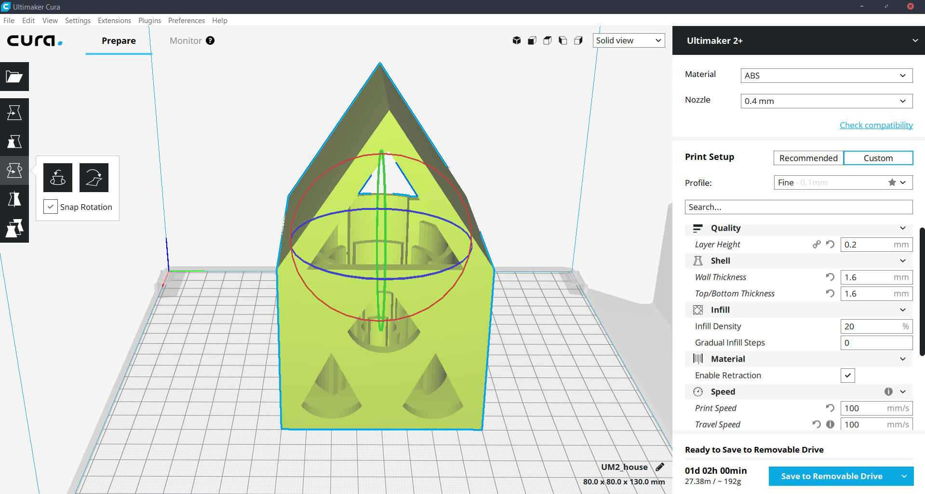Switch to the Prepare tab
Image resolution: width=925 pixels, height=494 pixels.
[119, 41]
